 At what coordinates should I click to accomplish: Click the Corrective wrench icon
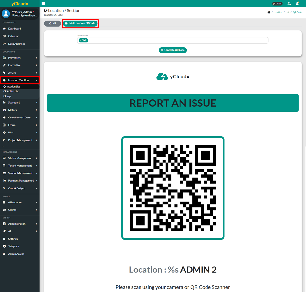point(4,65)
